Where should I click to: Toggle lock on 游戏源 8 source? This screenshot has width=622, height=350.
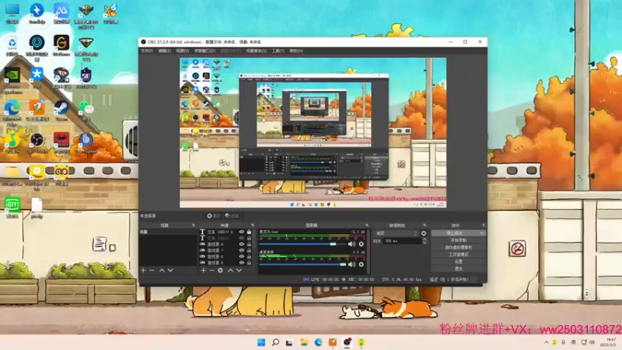click(x=249, y=244)
